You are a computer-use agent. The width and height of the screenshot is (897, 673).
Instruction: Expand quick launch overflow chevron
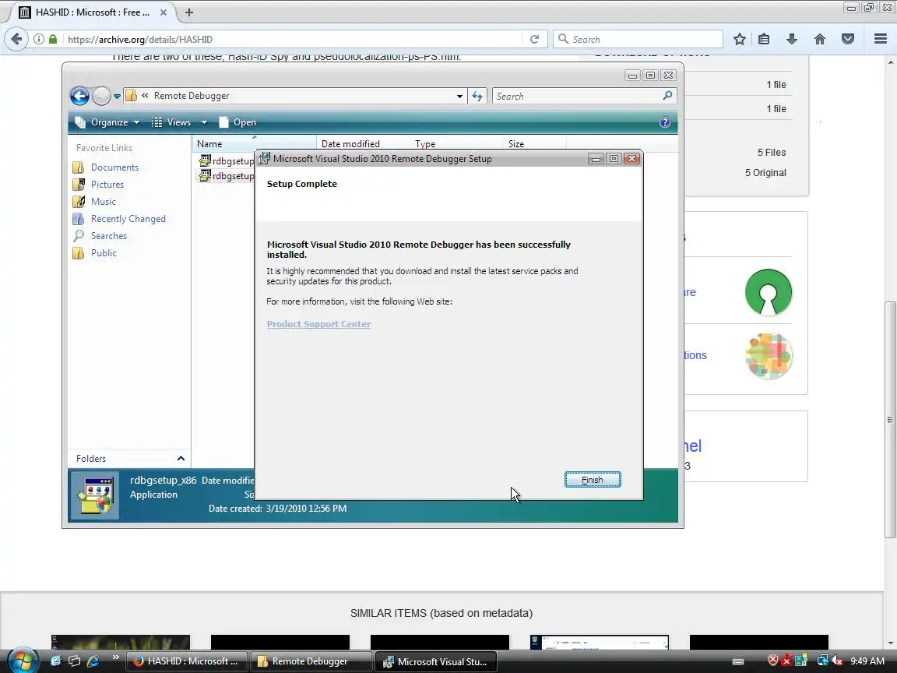tap(115, 657)
